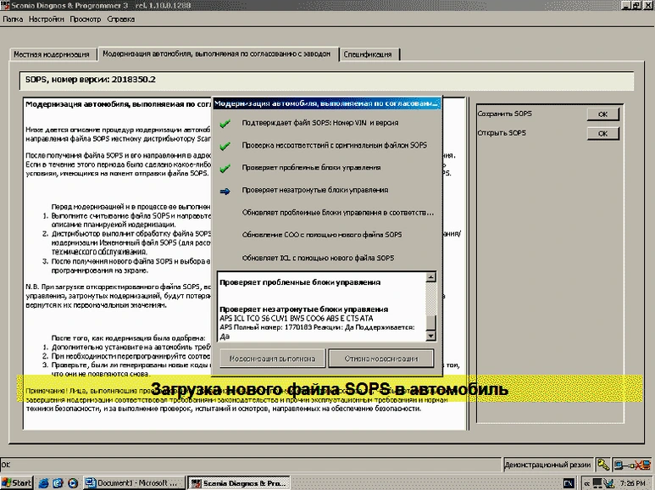Click the blue arrow at 'Проверяет незатронутые блоки'

tap(225, 192)
